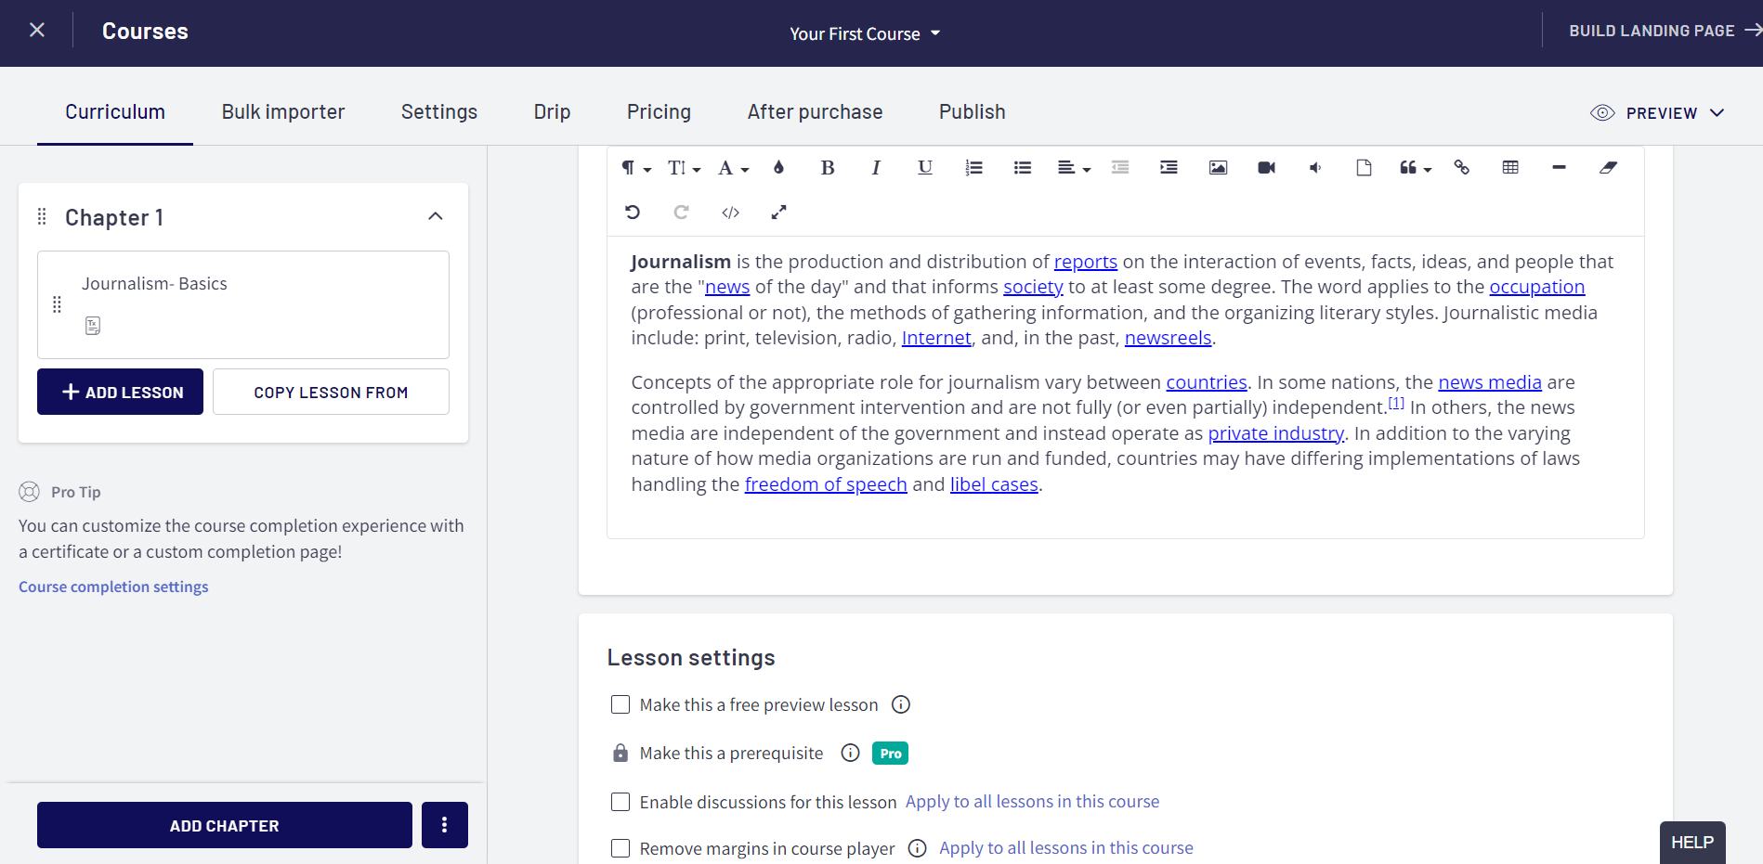Open the paragraph format dropdown
The width and height of the screenshot is (1763, 864).
(636, 168)
